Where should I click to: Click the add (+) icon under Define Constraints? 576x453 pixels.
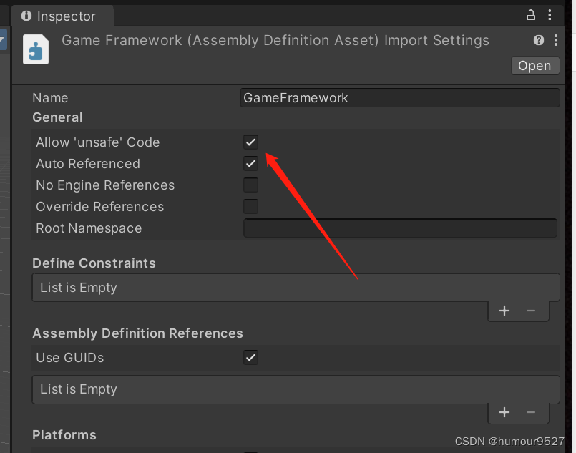pos(504,311)
